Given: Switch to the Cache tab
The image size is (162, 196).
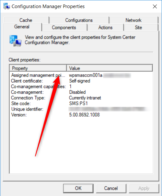Looking at the screenshot, I should click(x=26, y=20).
